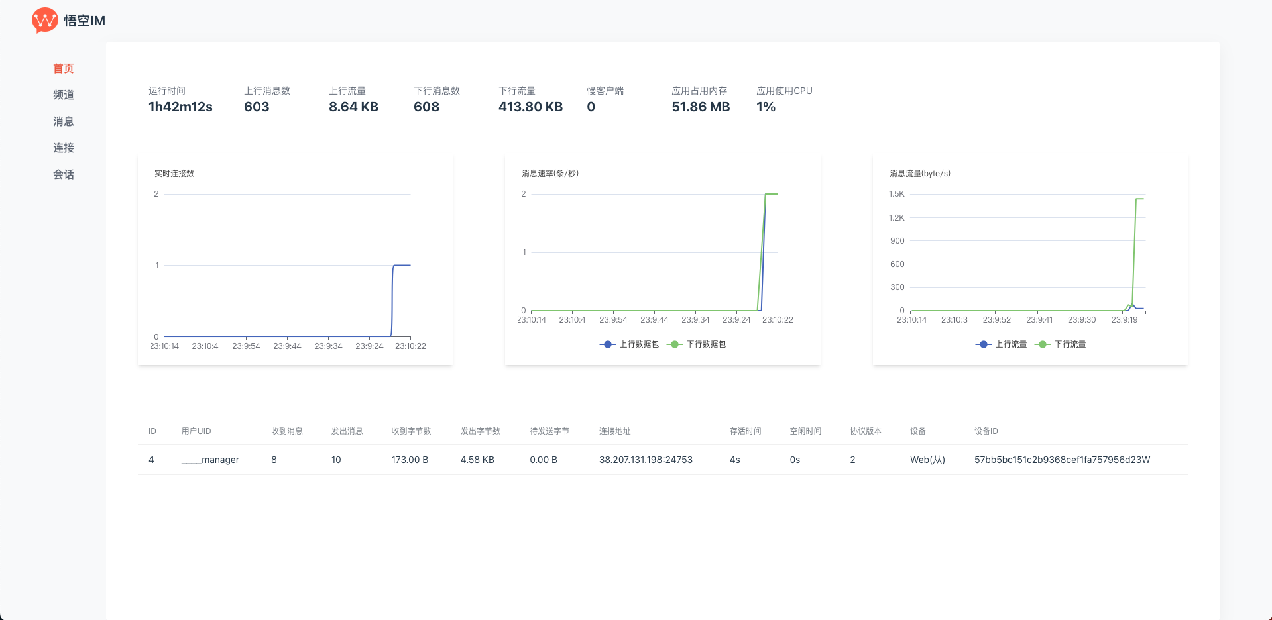Navigate to the 连接 connections page
The image size is (1272, 620).
[x=64, y=148]
